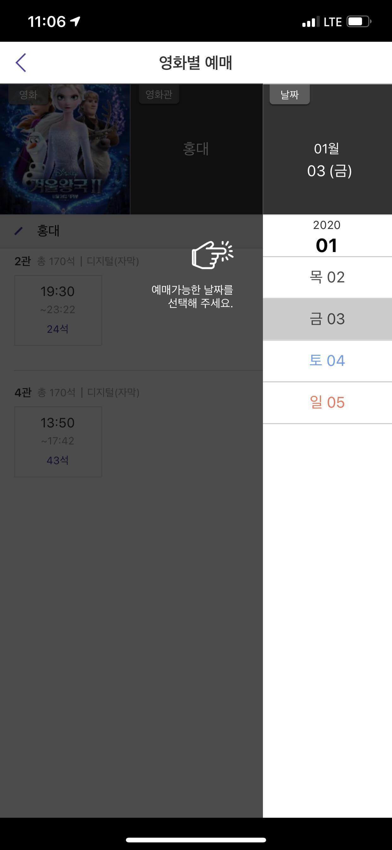Choose Thursday 목 02 date
392x850 pixels.
[x=327, y=277]
